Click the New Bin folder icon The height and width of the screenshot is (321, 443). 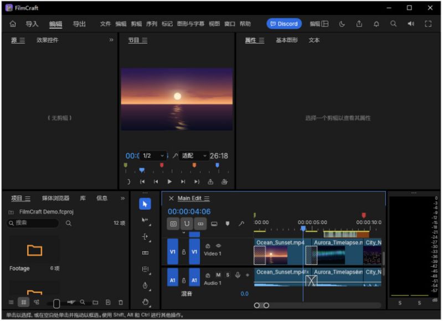pos(95,302)
